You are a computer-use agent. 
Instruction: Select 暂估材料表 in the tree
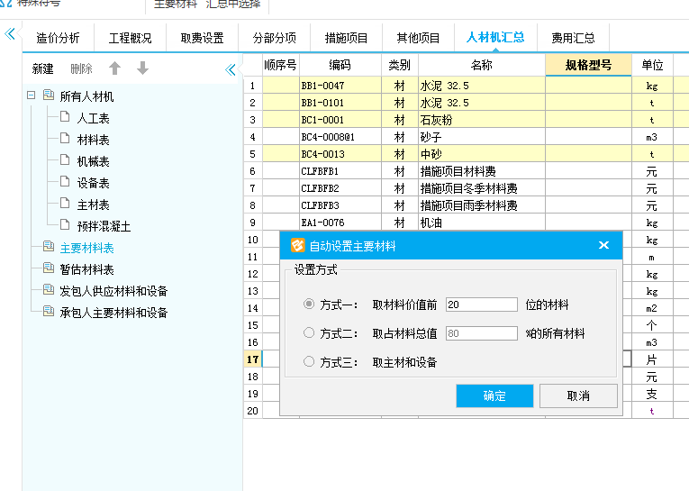tap(87, 269)
